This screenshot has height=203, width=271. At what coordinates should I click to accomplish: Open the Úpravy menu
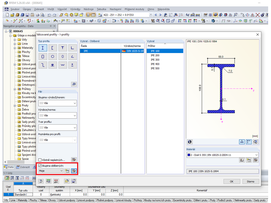[x=27, y=9]
